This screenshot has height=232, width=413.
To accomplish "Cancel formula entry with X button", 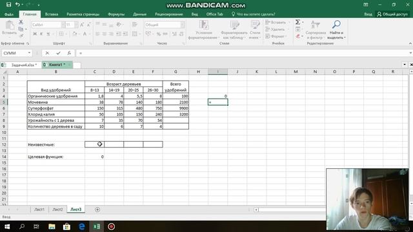I will point(47,53).
